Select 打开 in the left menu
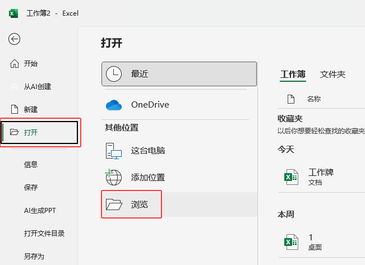Image resolution: width=365 pixels, height=265 pixels. coord(40,132)
